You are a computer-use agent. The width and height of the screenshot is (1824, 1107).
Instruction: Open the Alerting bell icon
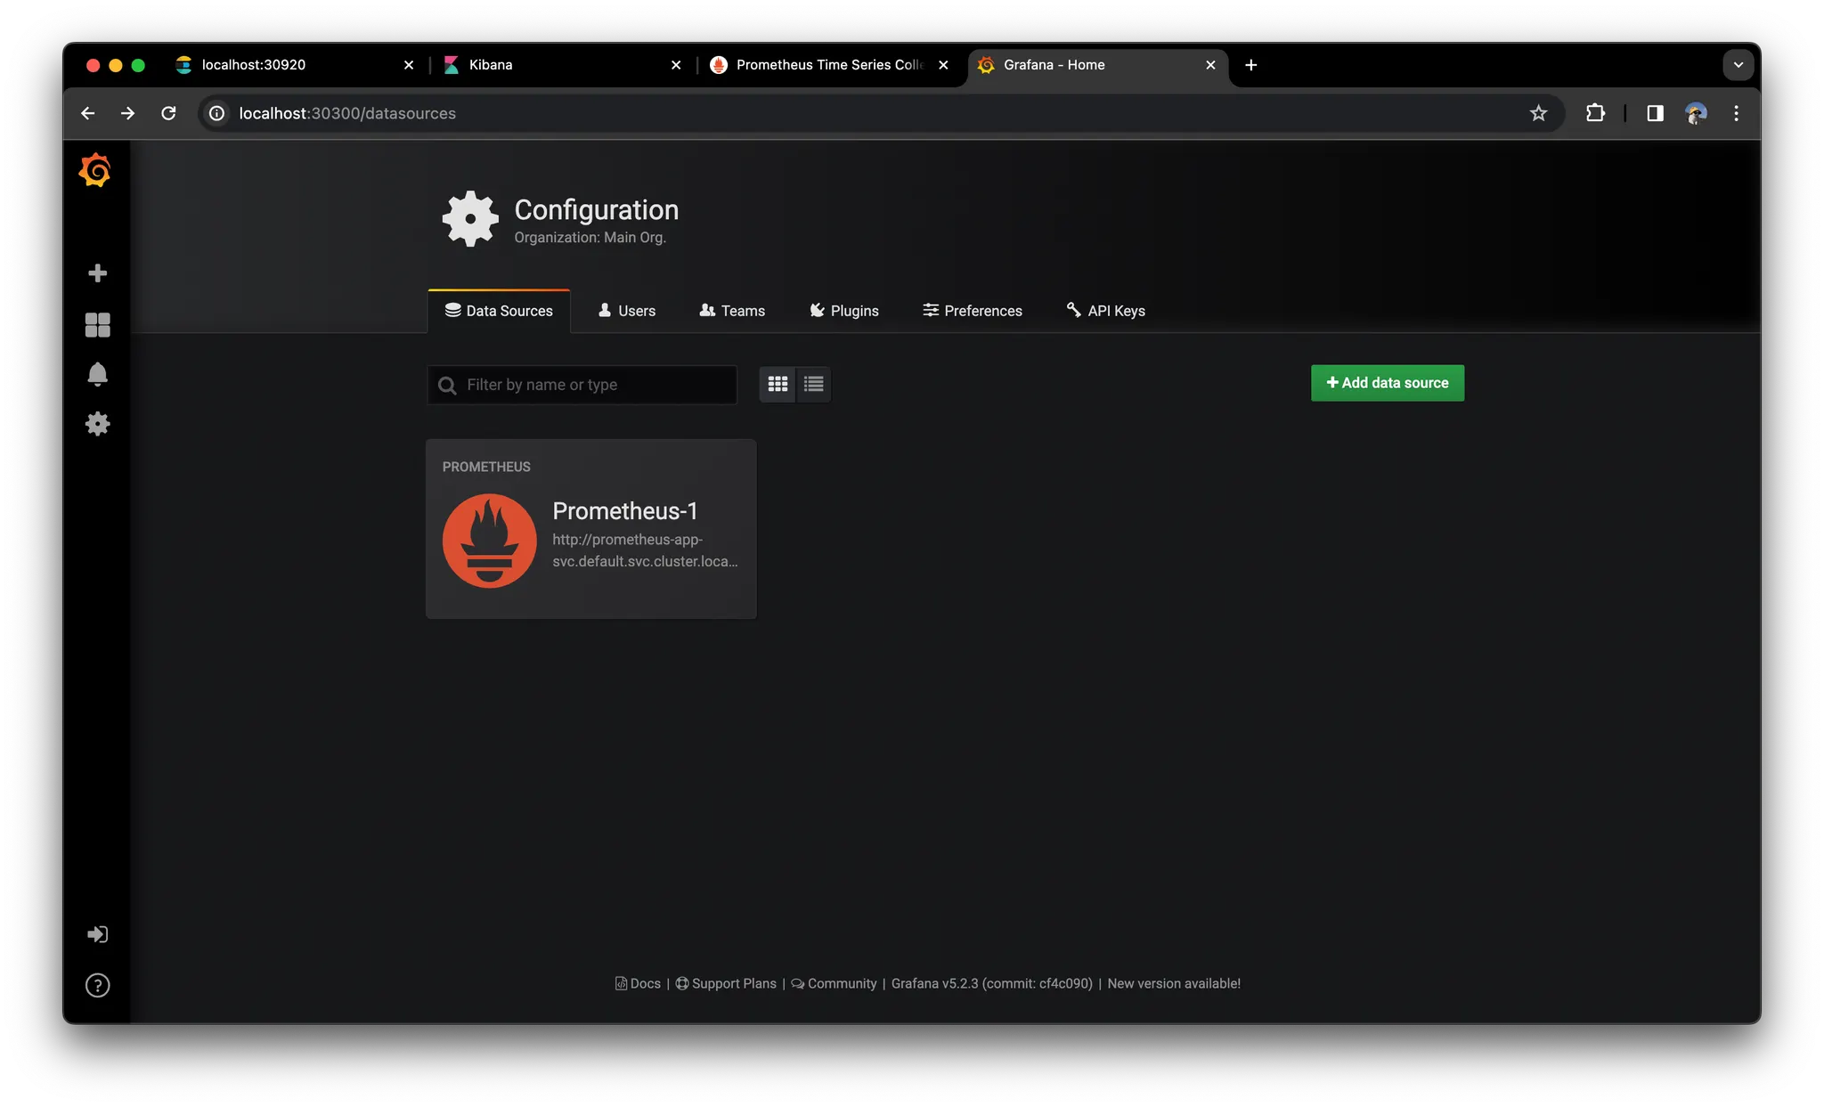98,374
